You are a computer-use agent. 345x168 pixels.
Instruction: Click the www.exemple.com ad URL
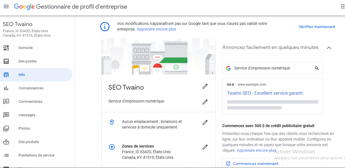(x=252, y=84)
